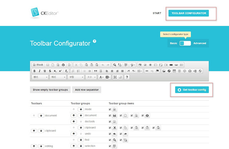The height and width of the screenshot is (149, 229).
Task: Open the Styles dropdown in the preview toolbar
Action: click(x=40, y=77)
